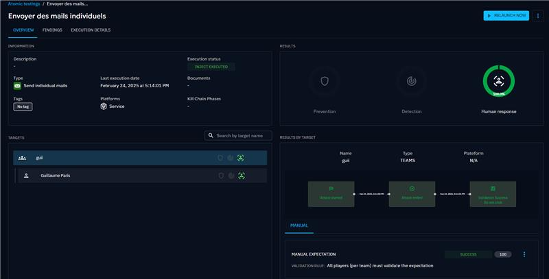Image resolution: width=549 pixels, height=279 pixels.
Task: Select the Manual tab in results
Action: click(299, 225)
